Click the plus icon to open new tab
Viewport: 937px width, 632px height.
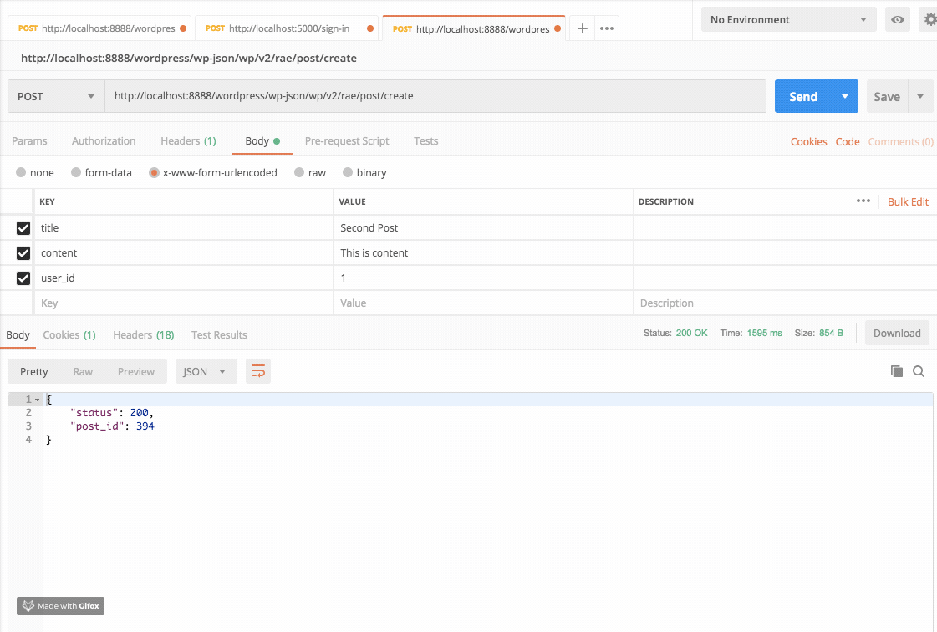[583, 28]
